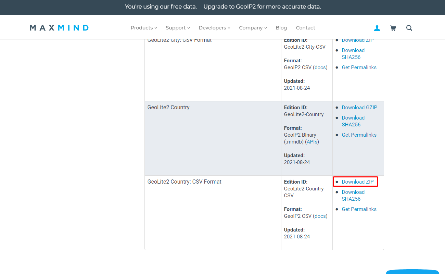Click the "GeoLite2-City-CSV" edition ID
This screenshot has width=445, height=274.
coord(305,47)
